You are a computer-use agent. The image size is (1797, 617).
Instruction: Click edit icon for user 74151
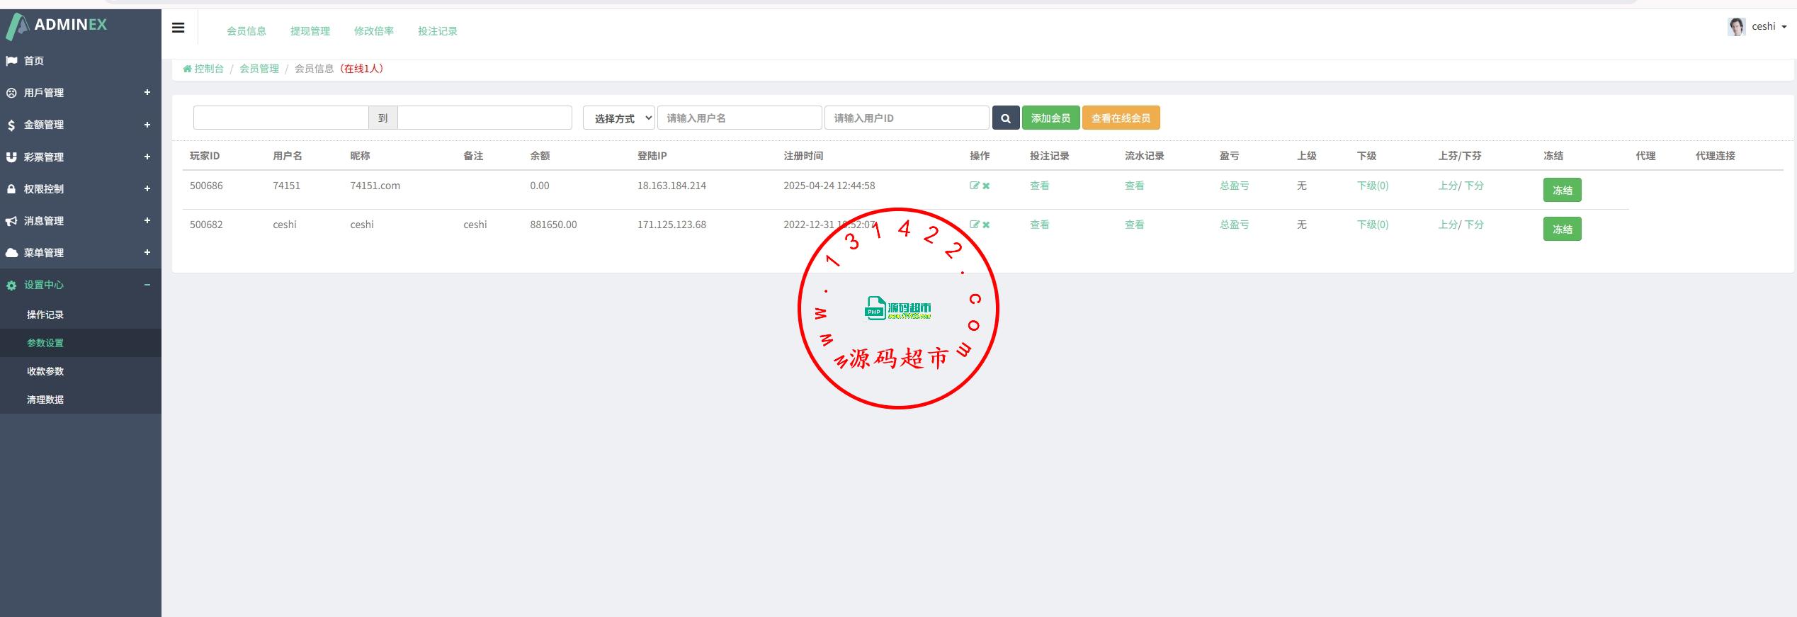click(x=974, y=186)
